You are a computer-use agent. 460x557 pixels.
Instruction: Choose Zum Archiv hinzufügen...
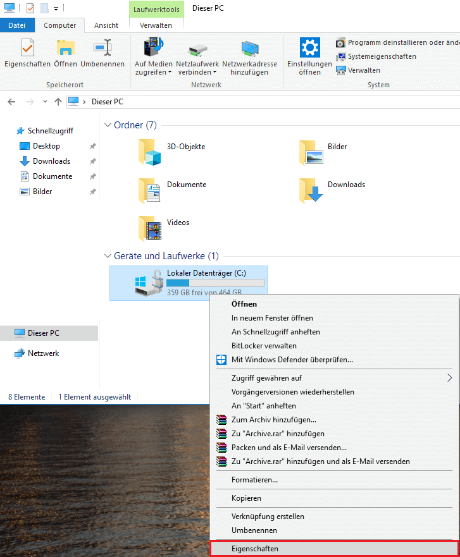click(x=334, y=420)
